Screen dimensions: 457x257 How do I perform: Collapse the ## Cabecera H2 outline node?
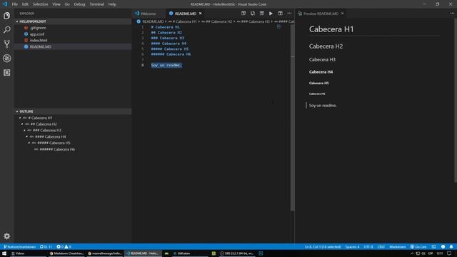(22, 124)
